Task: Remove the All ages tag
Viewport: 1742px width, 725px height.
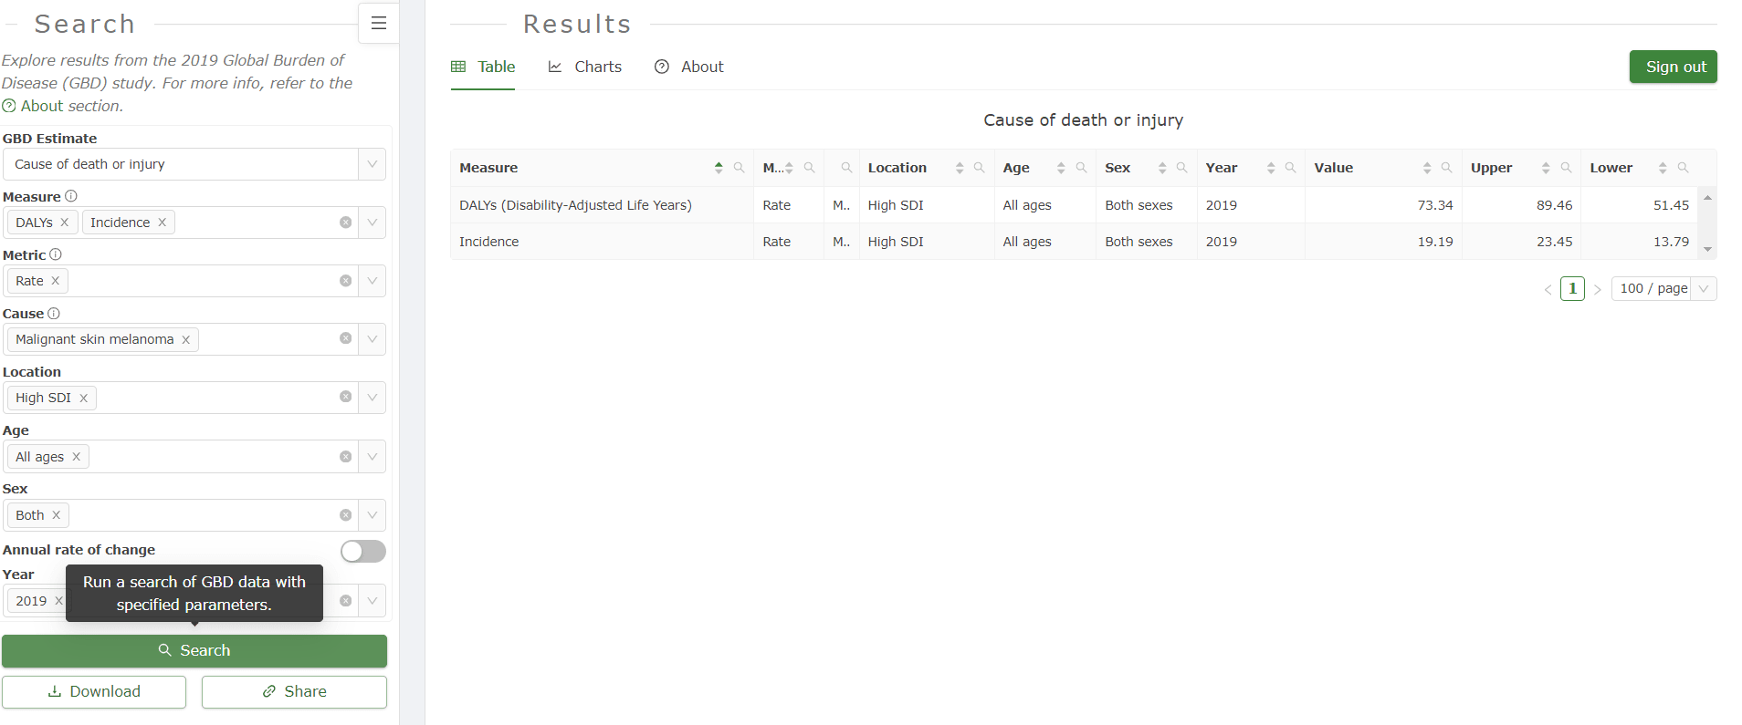Action: coord(77,457)
